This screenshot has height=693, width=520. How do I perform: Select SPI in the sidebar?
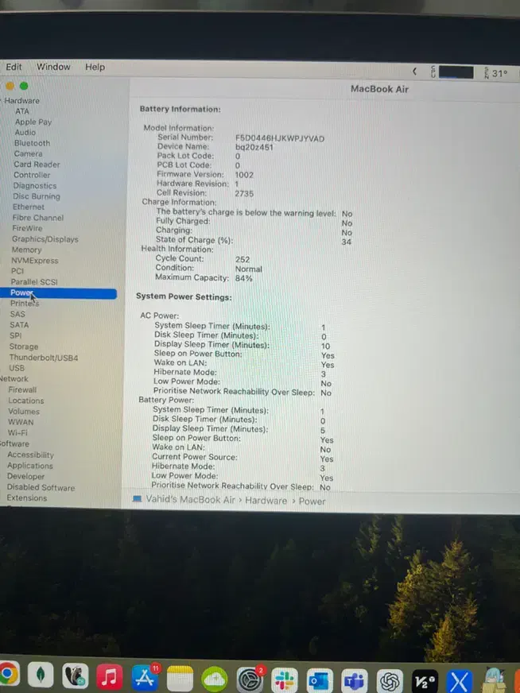click(x=15, y=336)
